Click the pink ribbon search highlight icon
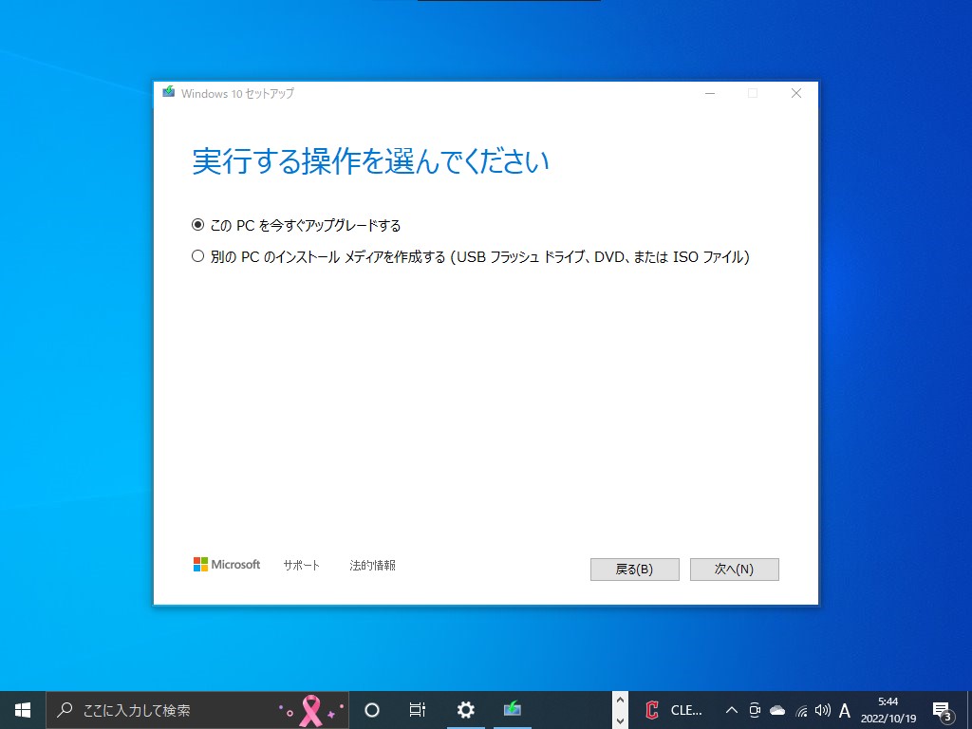The width and height of the screenshot is (972, 729). [311, 710]
